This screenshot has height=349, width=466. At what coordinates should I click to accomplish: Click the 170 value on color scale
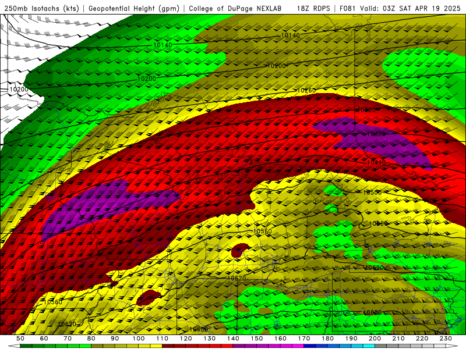303,339
